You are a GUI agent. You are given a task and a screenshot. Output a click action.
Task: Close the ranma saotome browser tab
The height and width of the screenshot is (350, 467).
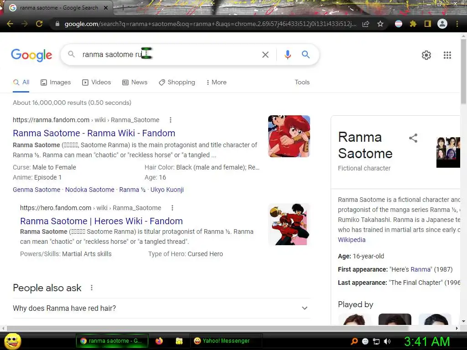[x=106, y=8]
